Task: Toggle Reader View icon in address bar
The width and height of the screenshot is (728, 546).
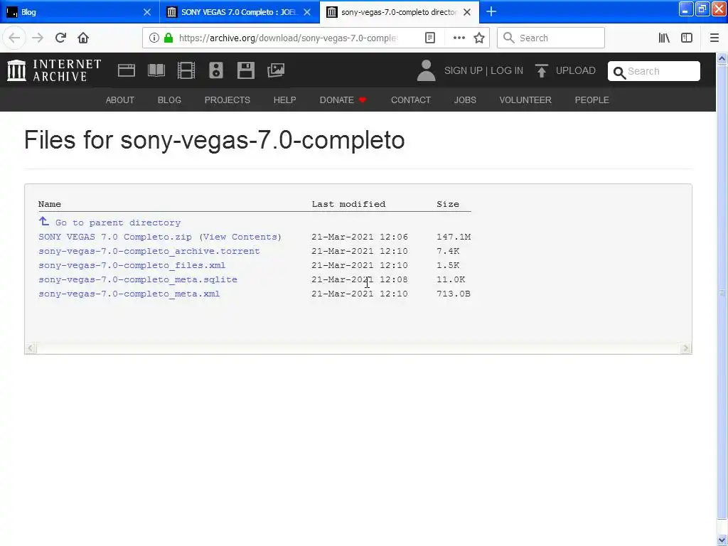Action: 430,38
